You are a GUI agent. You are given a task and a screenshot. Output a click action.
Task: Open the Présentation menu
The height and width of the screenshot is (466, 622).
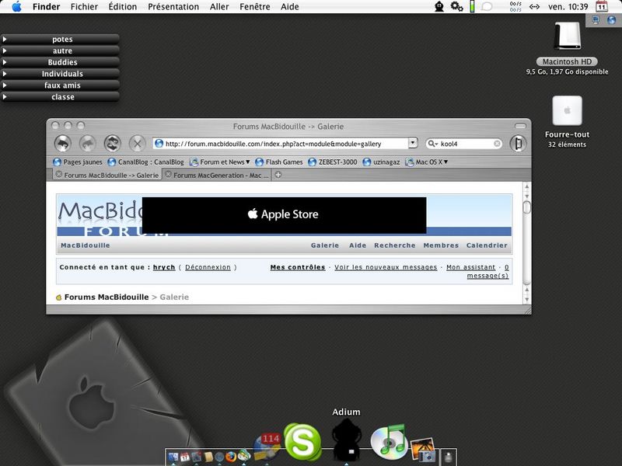click(173, 7)
